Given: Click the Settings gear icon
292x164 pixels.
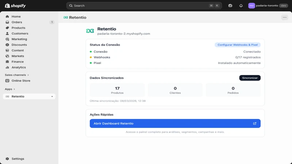Looking at the screenshot, I should point(7,159).
